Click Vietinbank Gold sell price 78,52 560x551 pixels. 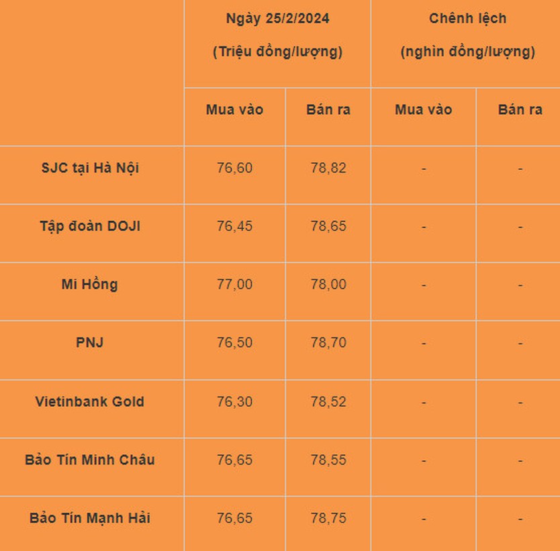pyautogui.click(x=328, y=402)
